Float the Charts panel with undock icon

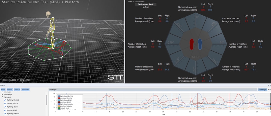pyautogui.click(x=268, y=85)
